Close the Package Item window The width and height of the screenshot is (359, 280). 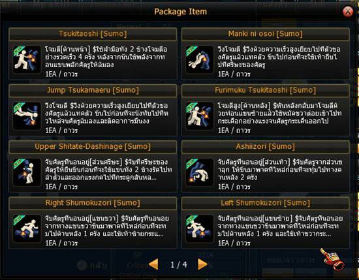(348, 12)
